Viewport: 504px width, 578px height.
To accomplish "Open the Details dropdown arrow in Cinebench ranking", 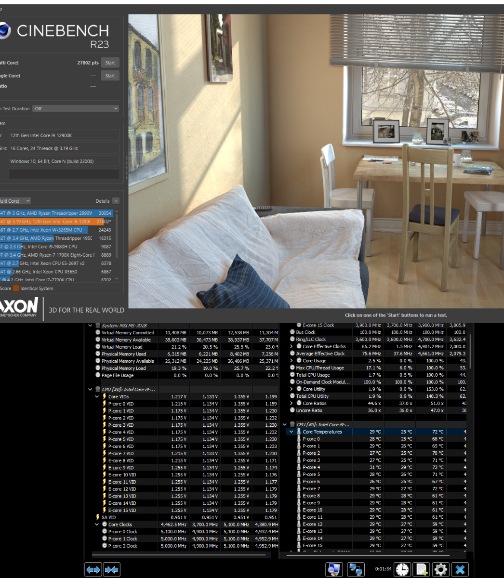I will [116, 201].
